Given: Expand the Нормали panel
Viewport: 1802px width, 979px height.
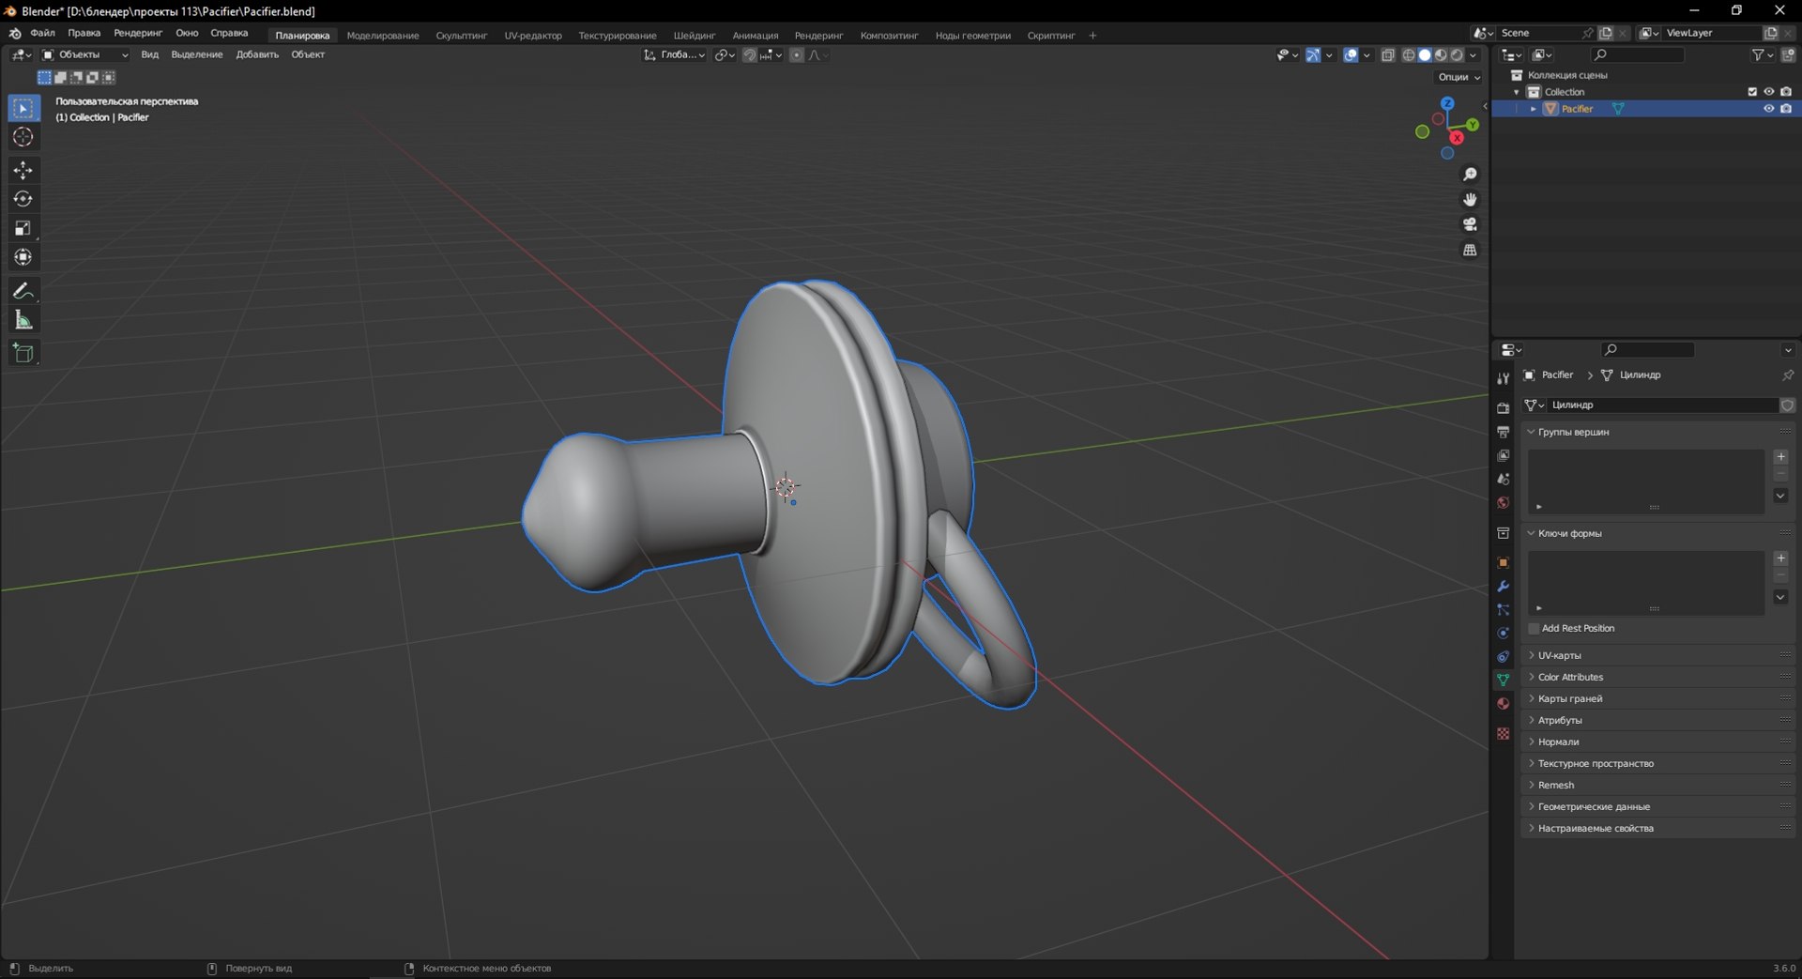Looking at the screenshot, I should (x=1657, y=742).
